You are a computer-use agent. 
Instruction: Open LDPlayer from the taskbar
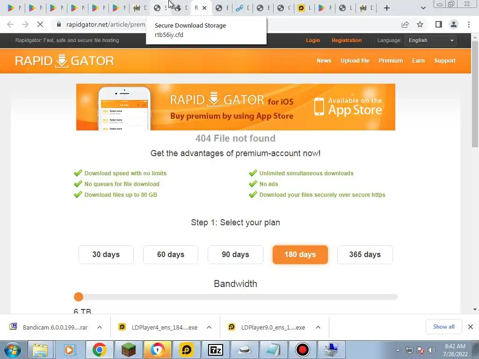click(186, 350)
